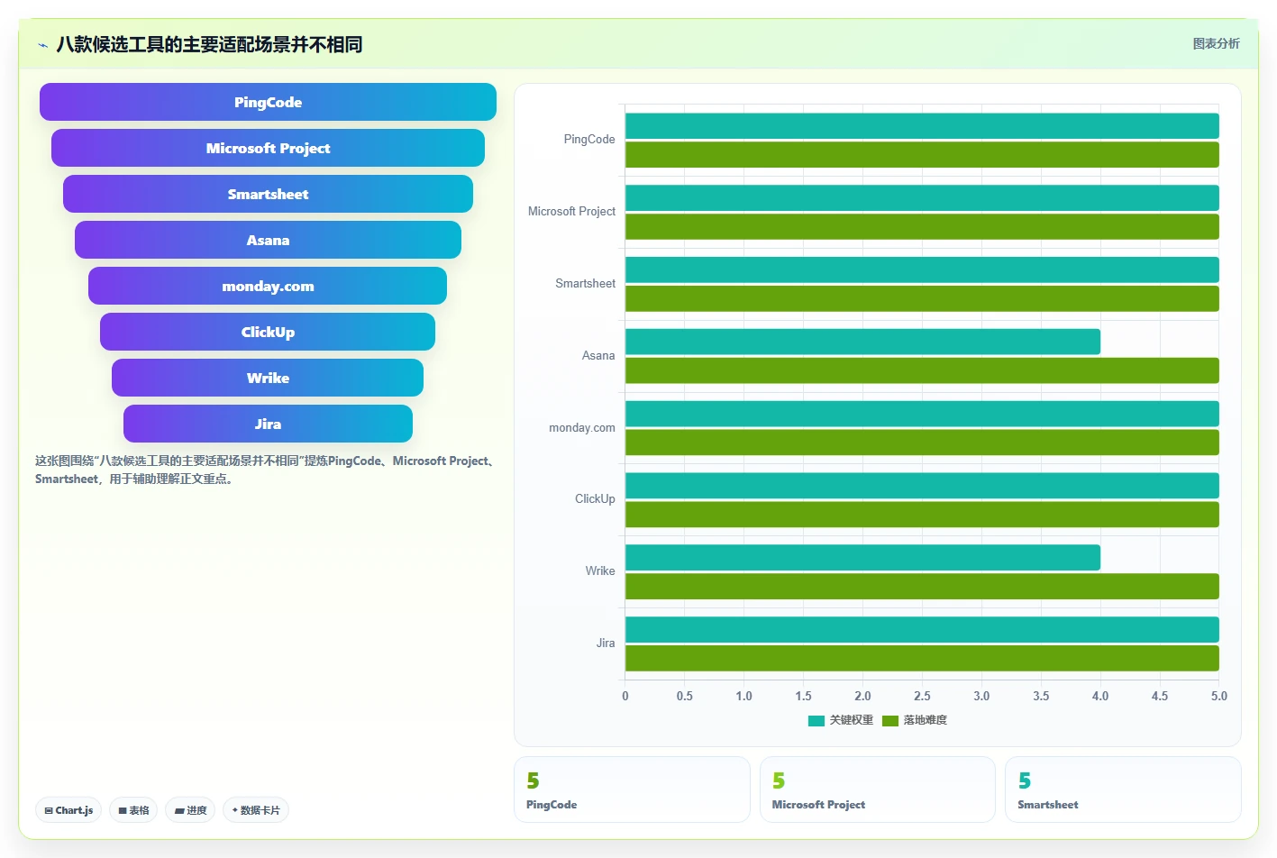Select the Wrike funnel bar
This screenshot has width=1277, height=858.
[268, 378]
